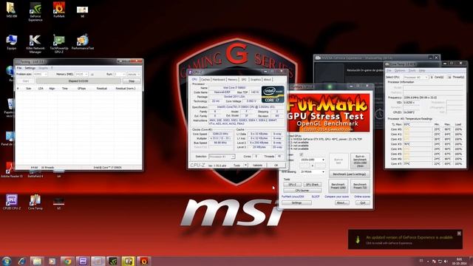Follow the FurMark Linux/OSX link

coord(293,197)
